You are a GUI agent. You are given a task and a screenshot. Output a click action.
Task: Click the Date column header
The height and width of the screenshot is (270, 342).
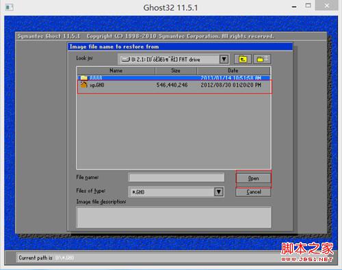tap(233, 70)
